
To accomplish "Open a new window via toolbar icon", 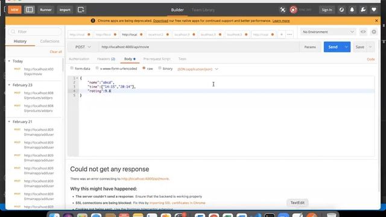I will [x=81, y=10].
